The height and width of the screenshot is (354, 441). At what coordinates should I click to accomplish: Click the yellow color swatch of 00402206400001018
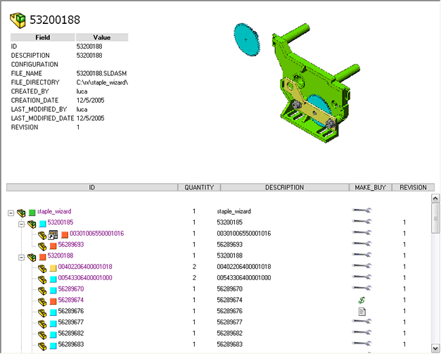pos(53,268)
